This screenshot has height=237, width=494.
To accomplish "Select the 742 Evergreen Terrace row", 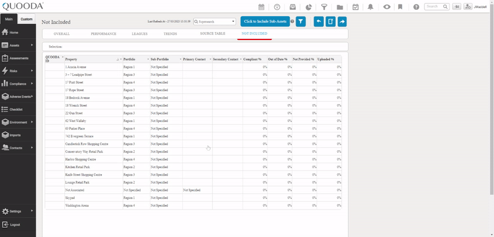I will pos(193,136).
